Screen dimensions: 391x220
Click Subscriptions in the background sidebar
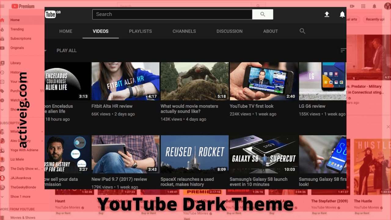21,39
